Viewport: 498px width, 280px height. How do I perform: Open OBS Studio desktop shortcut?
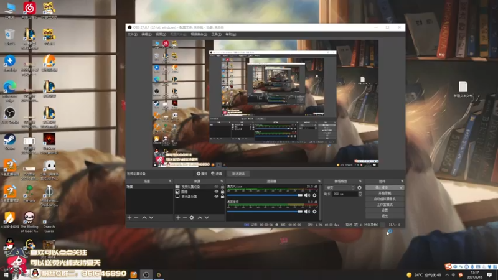pos(10,115)
